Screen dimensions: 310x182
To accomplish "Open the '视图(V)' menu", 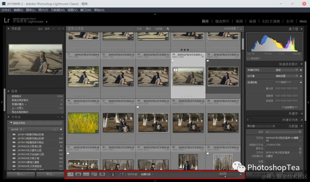I will [x=72, y=10].
